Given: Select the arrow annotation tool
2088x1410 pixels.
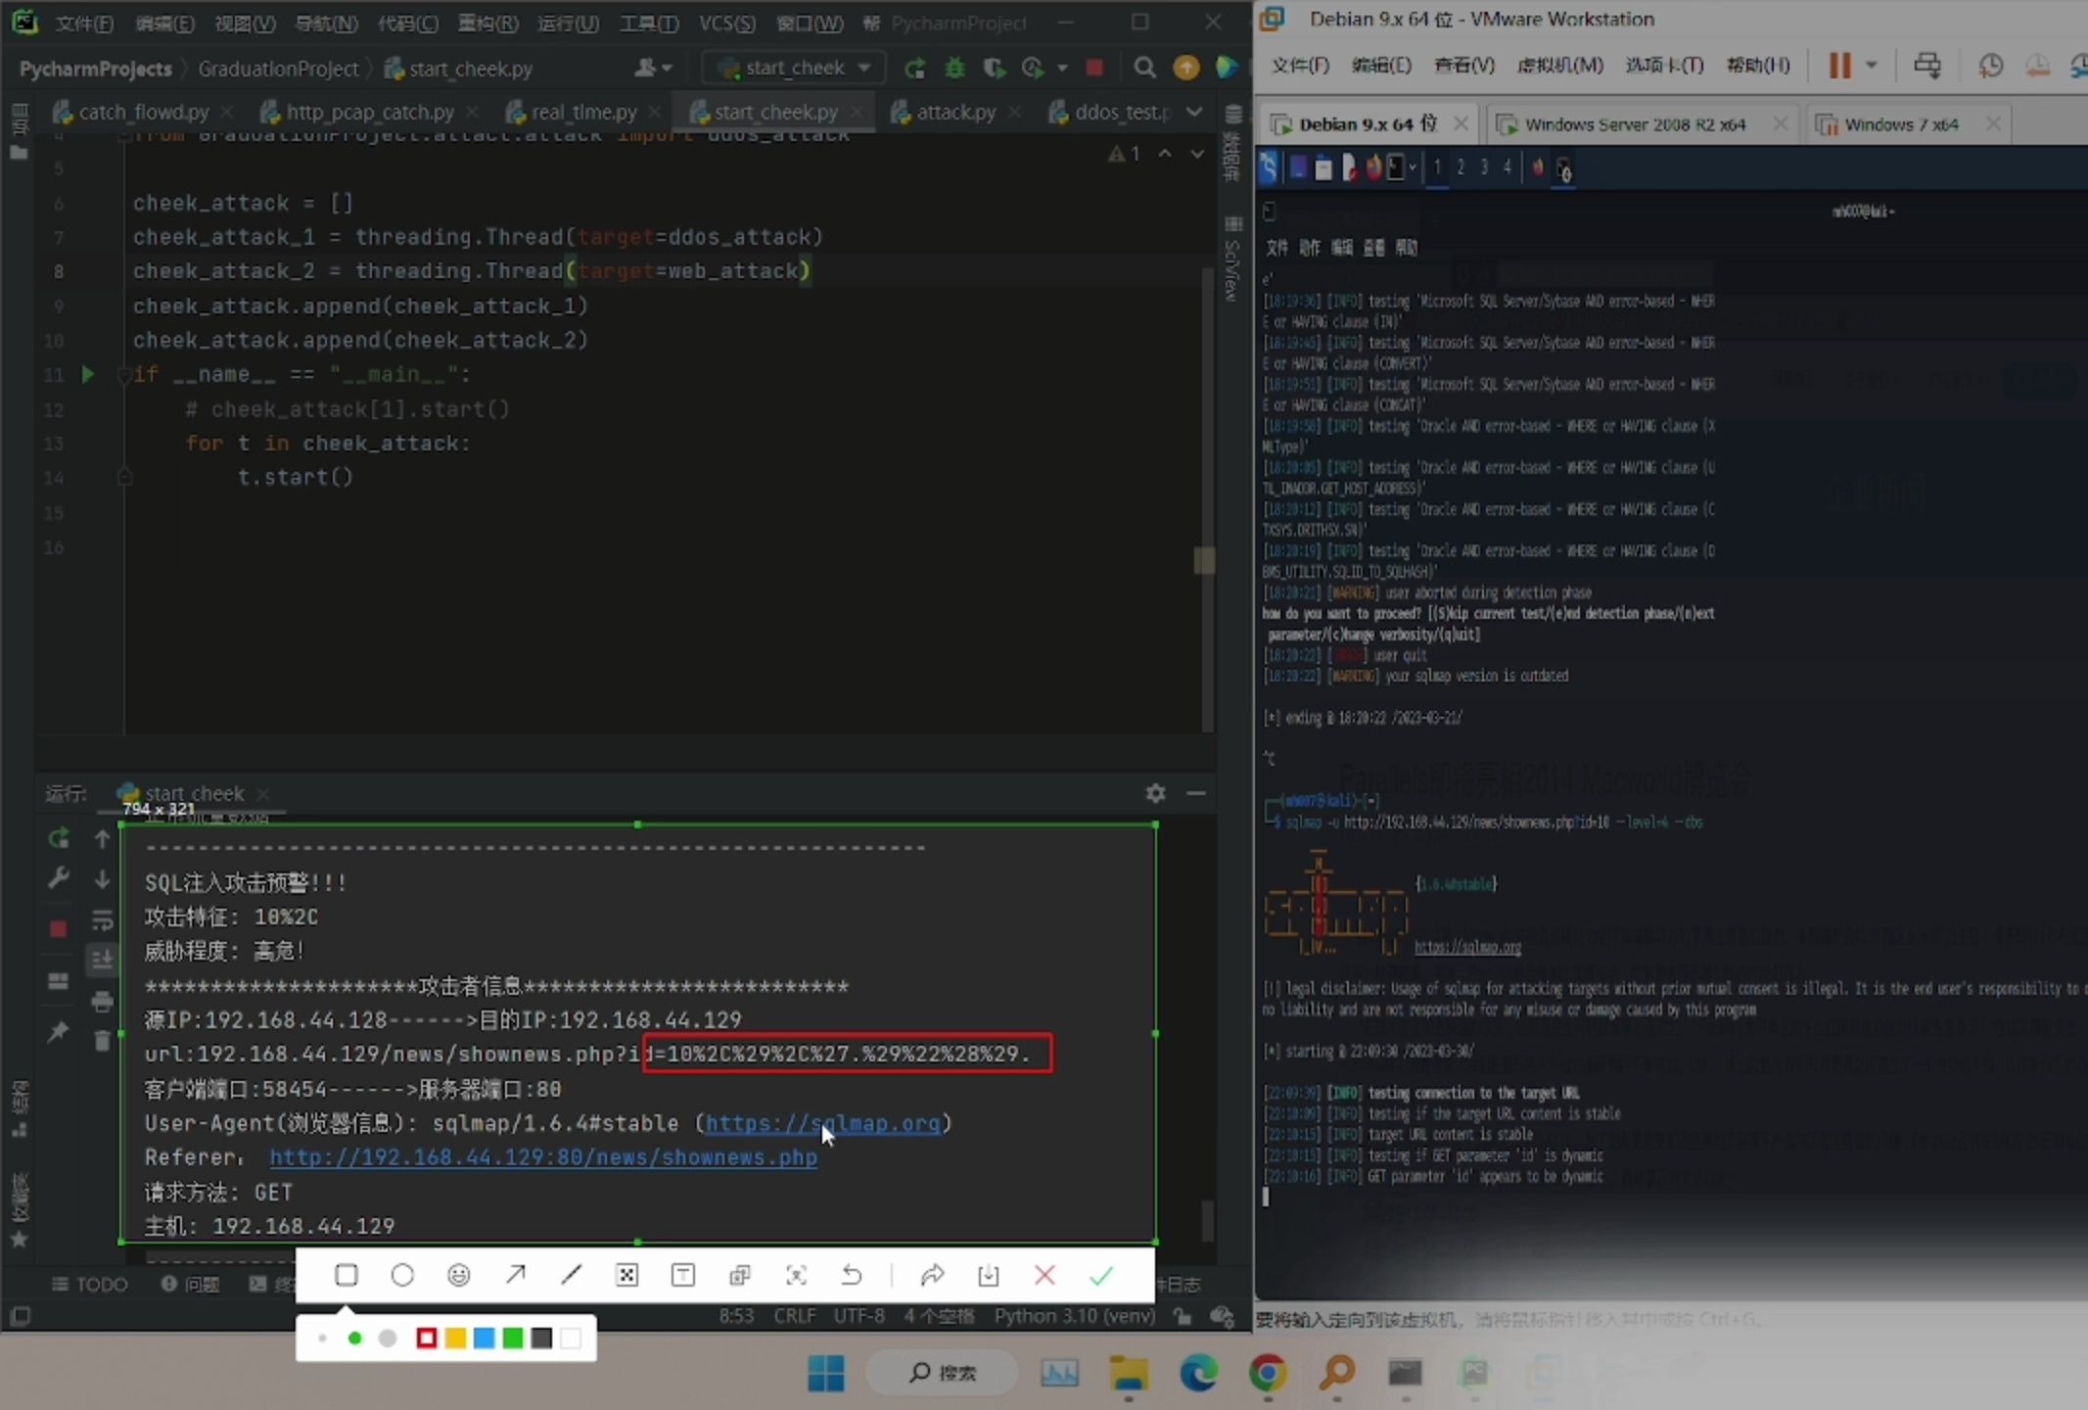Looking at the screenshot, I should pos(515,1275).
